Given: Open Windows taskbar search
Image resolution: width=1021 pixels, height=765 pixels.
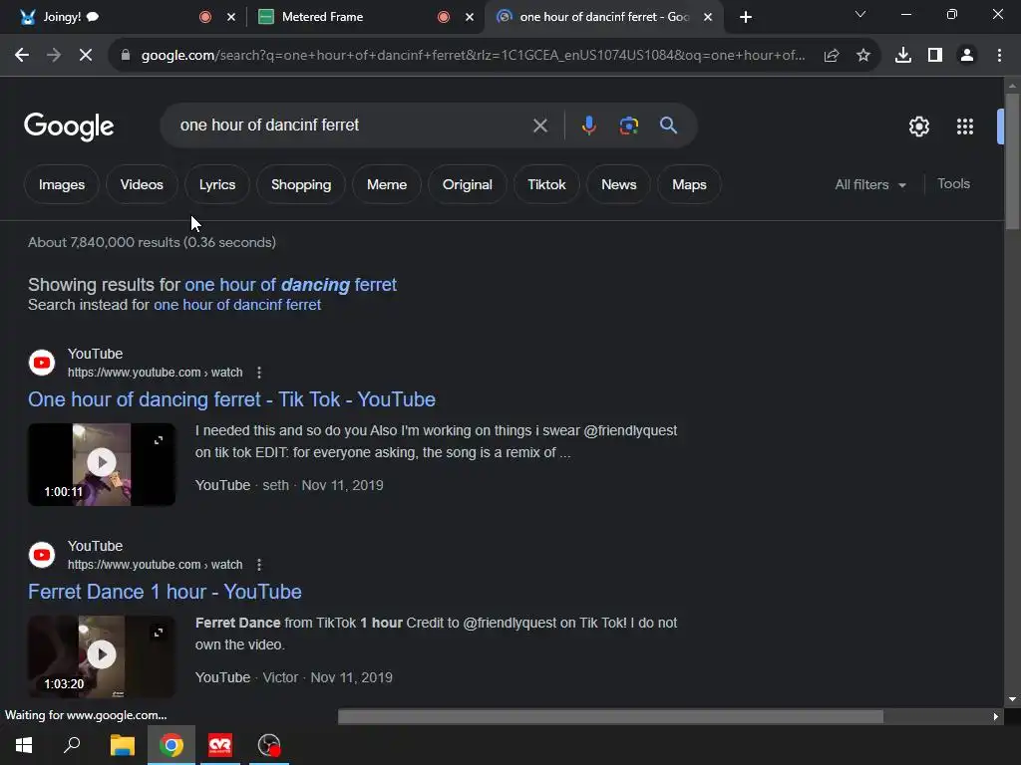Looking at the screenshot, I should click(72, 745).
